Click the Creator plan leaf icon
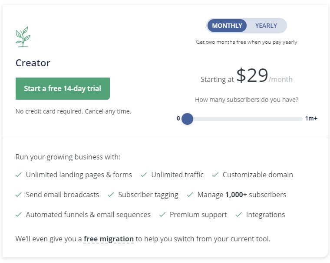Viewport: 330px width, 263px height. coord(23,37)
